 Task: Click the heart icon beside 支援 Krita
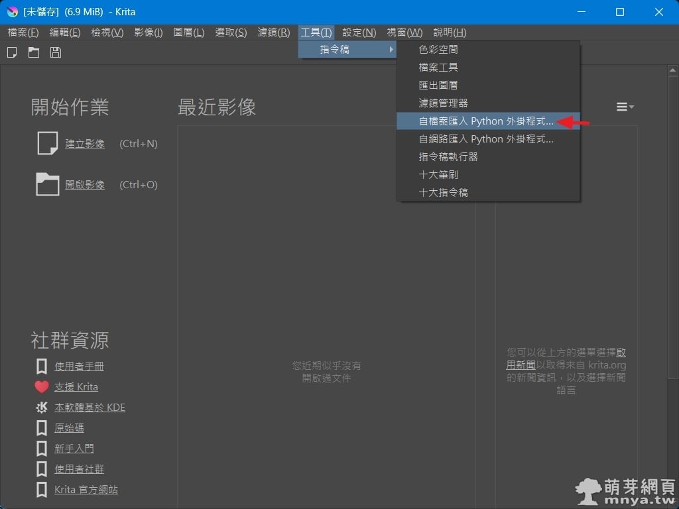coord(42,387)
